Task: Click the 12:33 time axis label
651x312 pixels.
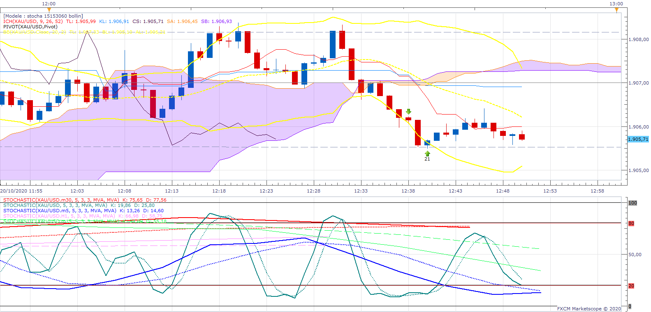Action: tap(361, 191)
